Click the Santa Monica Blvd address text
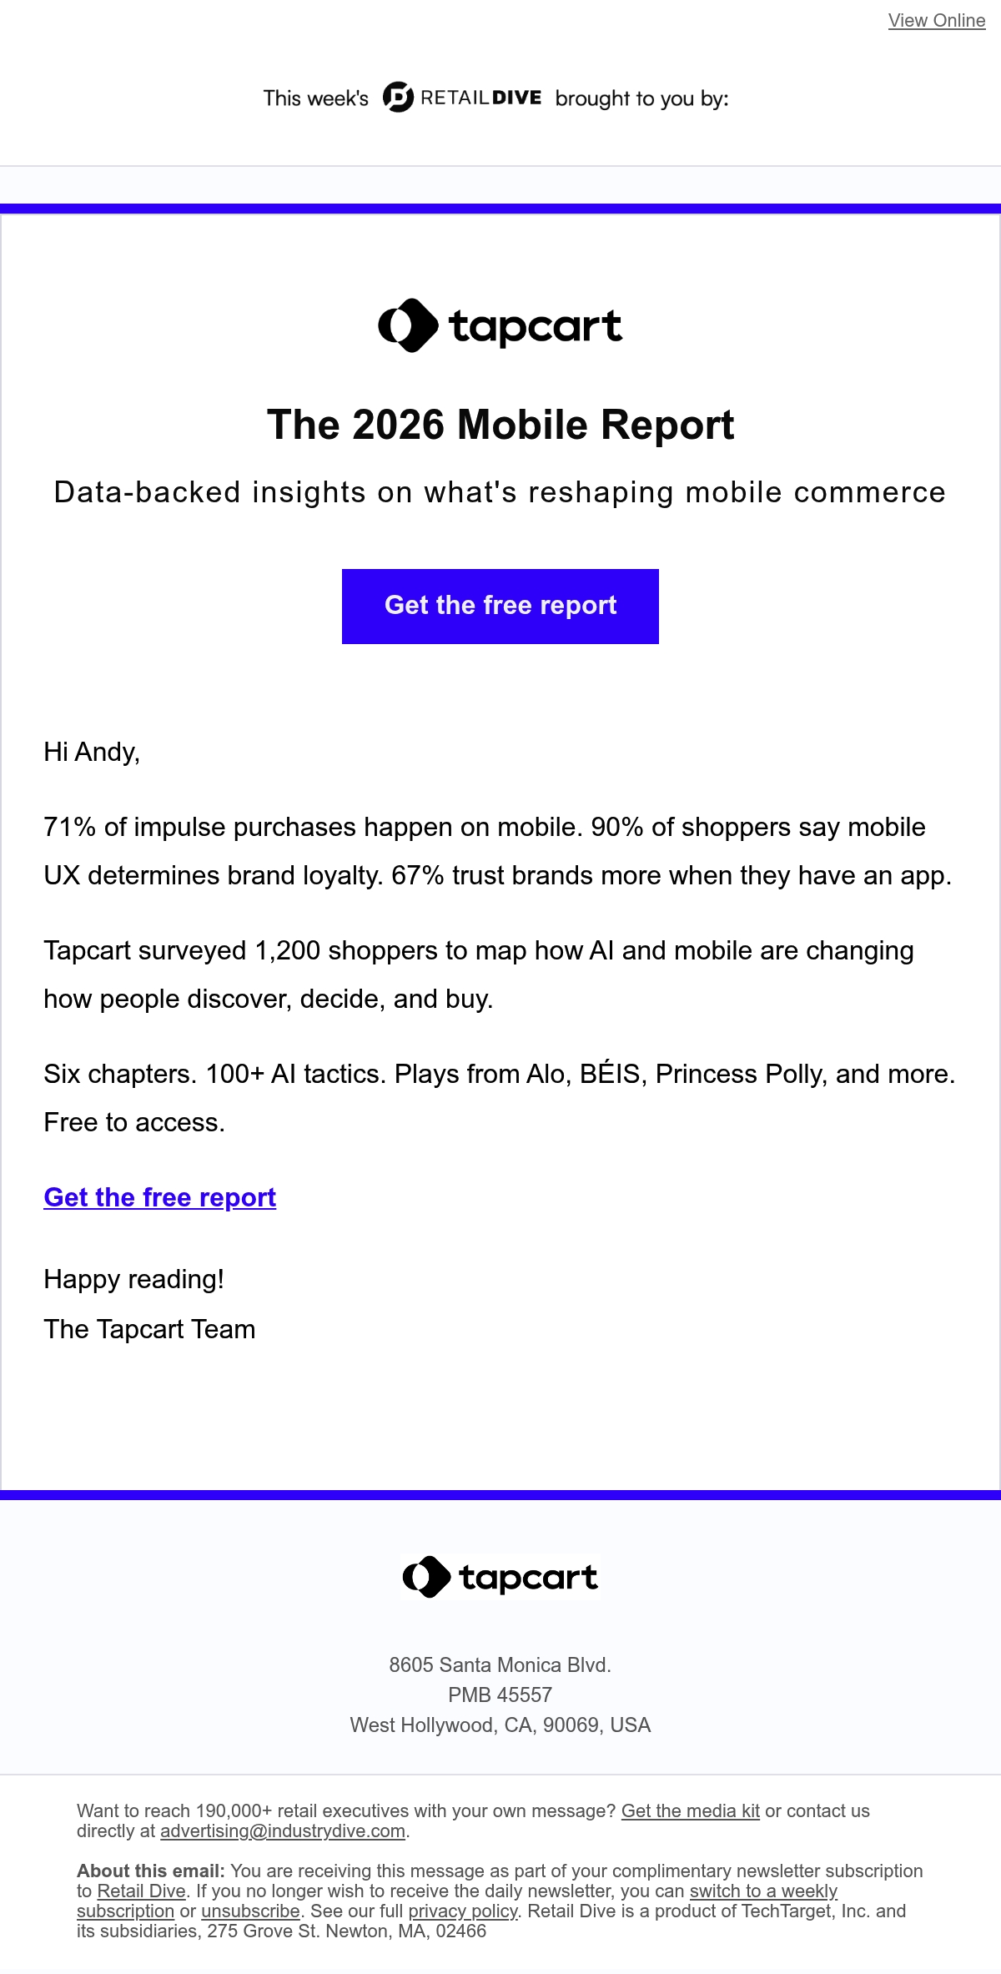 [500, 1664]
